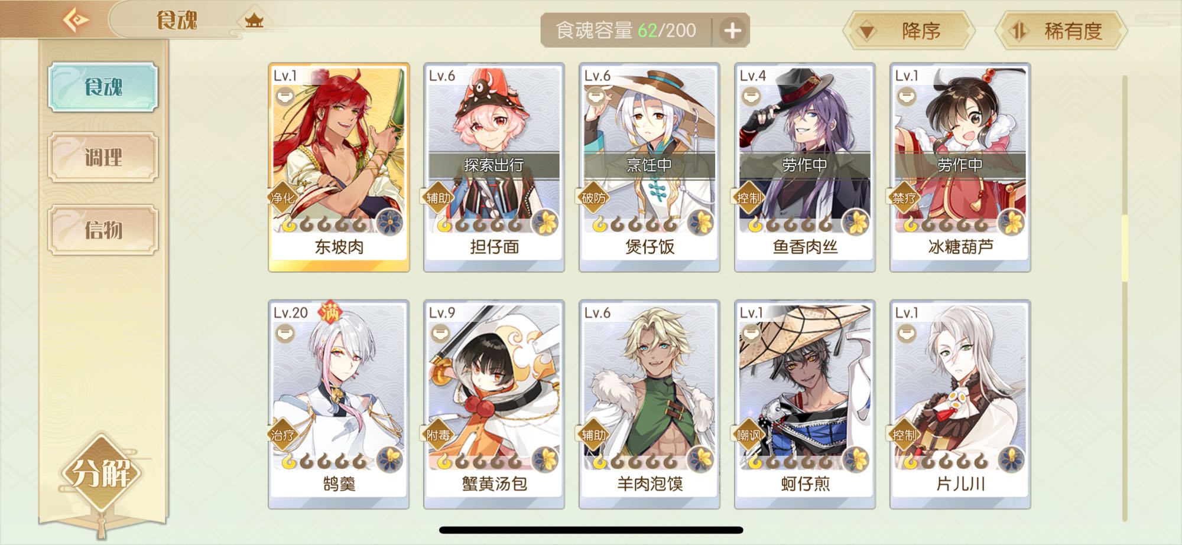1182x545 pixels.
Task: Open the 稀有度 sort criteria selector
Action: click(x=1061, y=31)
